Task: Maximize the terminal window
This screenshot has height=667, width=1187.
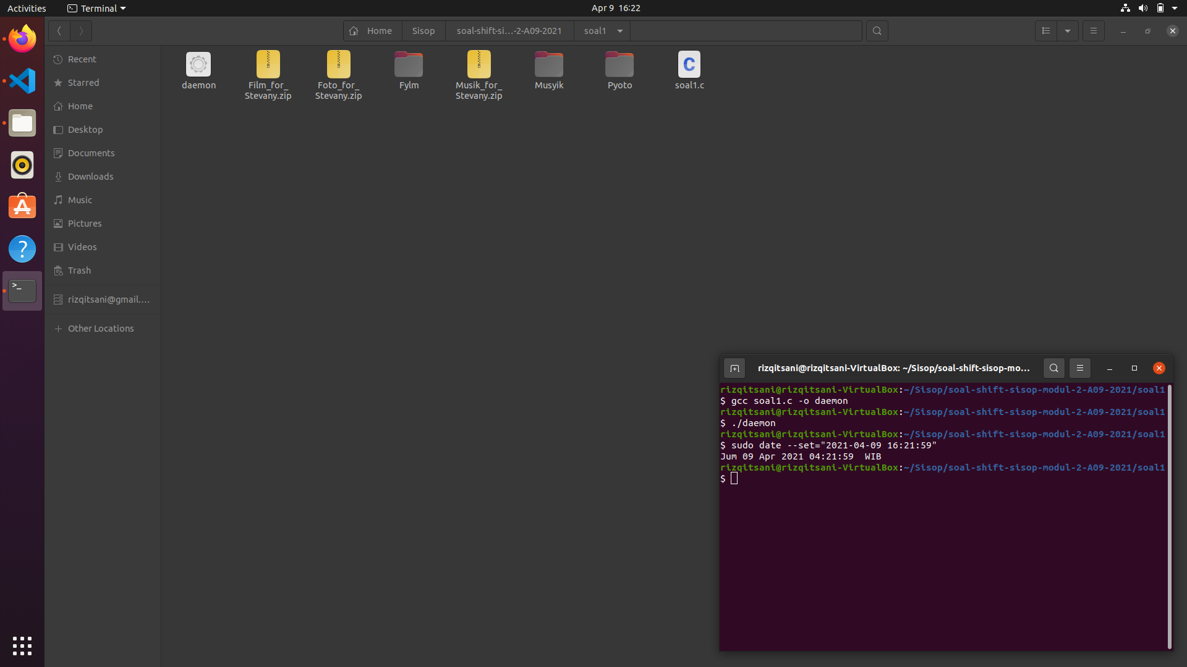Action: point(1134,368)
